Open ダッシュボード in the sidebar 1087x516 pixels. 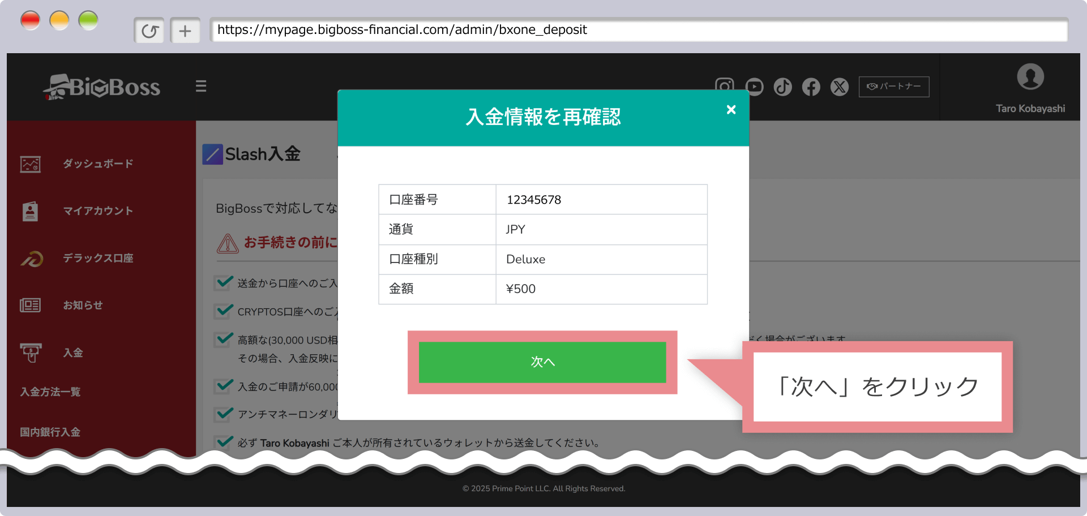coord(97,164)
